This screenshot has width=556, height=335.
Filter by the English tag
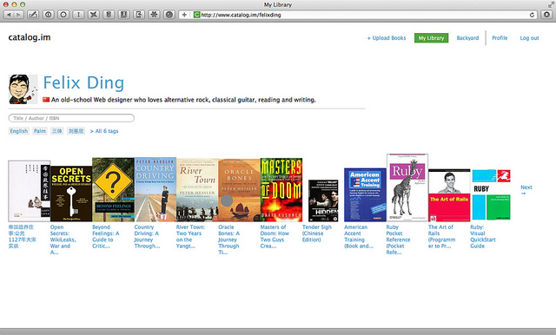pos(18,131)
